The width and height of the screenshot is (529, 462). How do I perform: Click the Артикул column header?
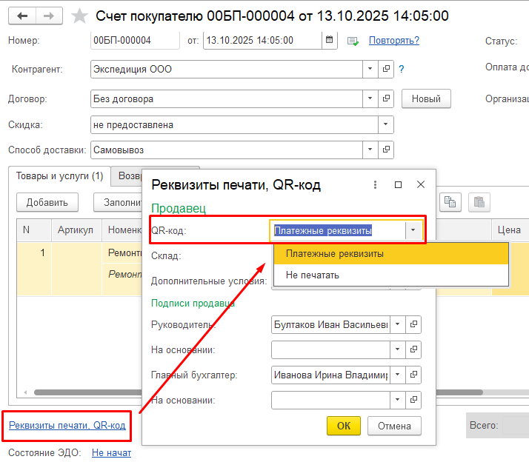click(76, 230)
